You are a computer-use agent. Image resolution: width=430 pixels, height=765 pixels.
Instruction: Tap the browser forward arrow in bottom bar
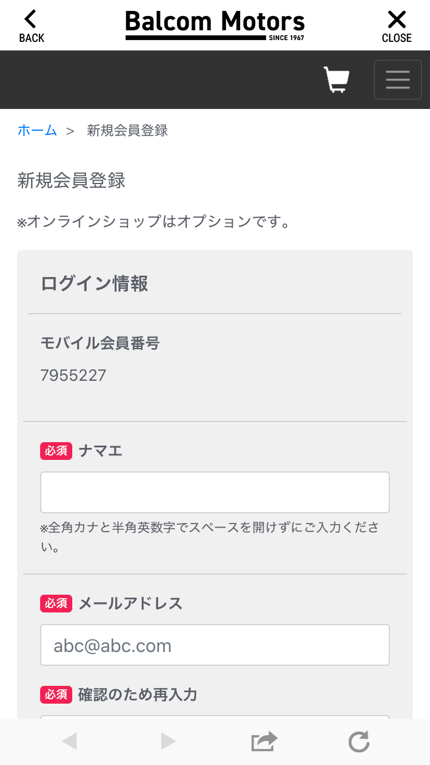click(168, 741)
